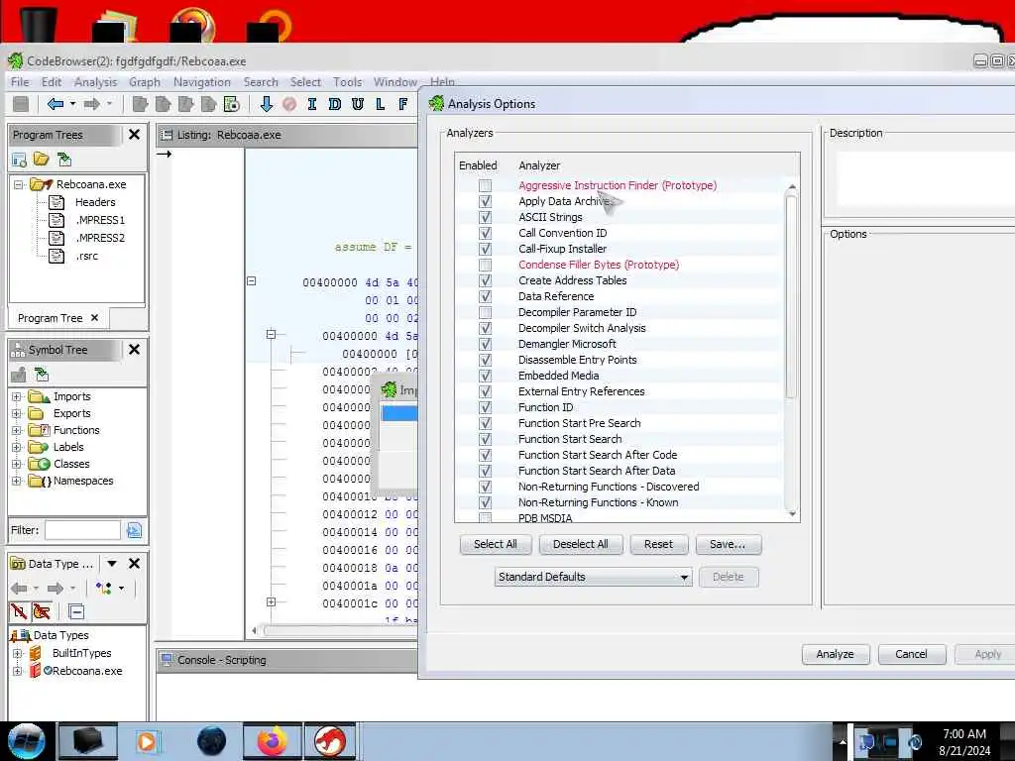Click the Windows Start button

(27, 741)
